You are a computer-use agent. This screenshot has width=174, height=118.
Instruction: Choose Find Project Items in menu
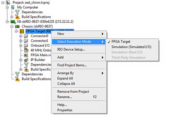point(72,65)
